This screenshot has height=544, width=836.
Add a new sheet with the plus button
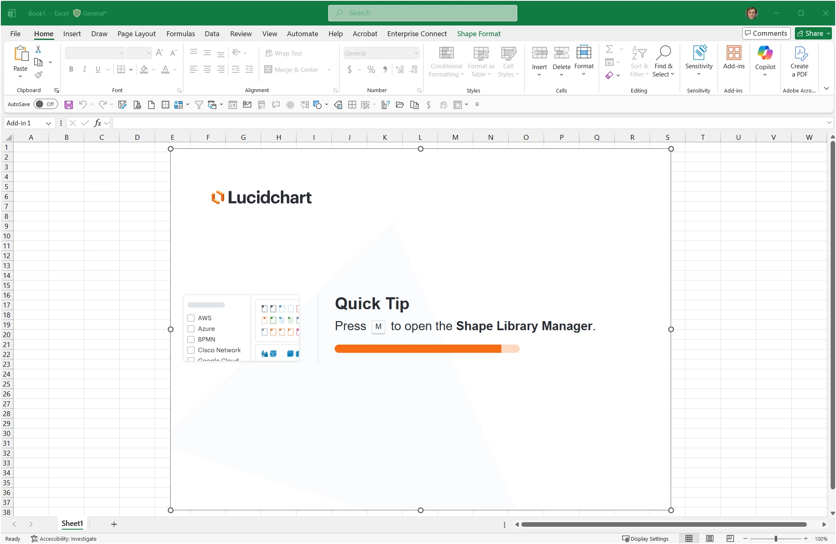114,524
